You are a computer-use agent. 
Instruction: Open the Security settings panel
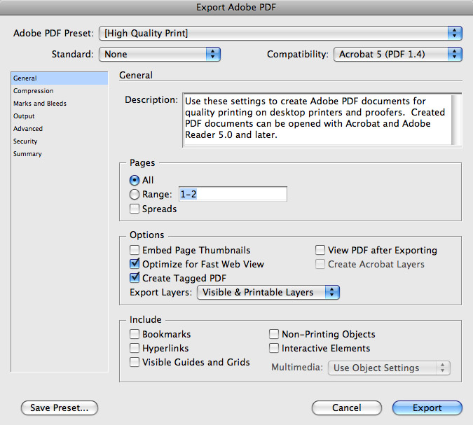click(25, 141)
